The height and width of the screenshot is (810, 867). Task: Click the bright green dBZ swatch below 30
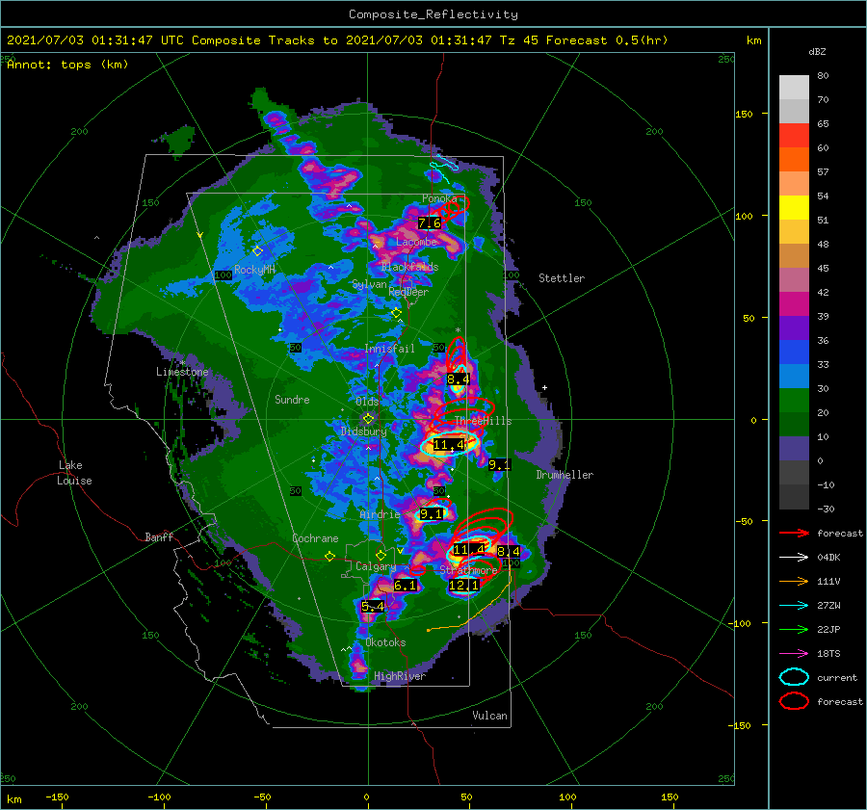coord(794,400)
